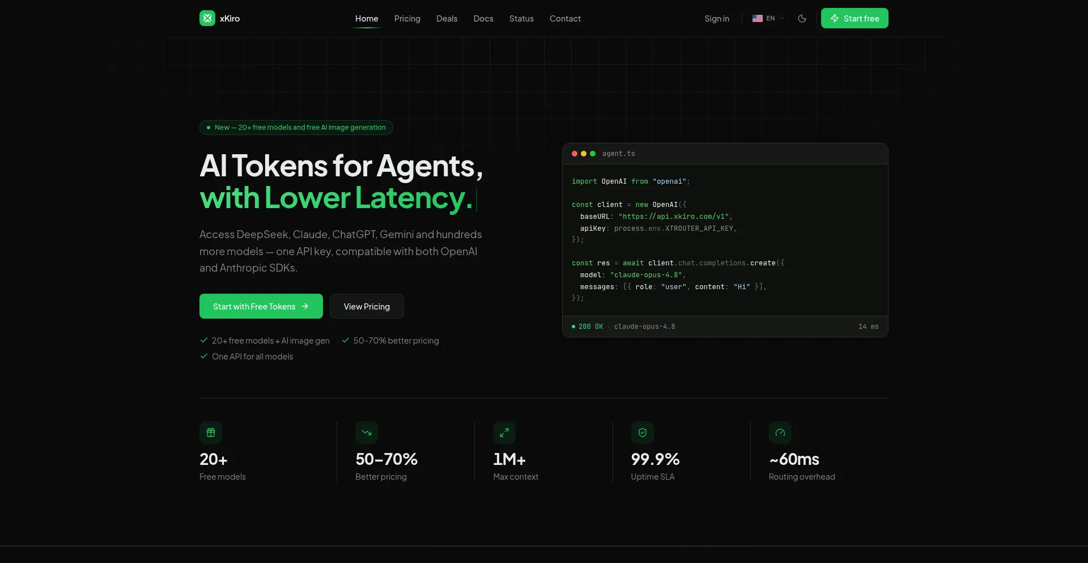This screenshot has height=563, width=1088.
Task: Go to the Home nav item
Action: (x=367, y=19)
